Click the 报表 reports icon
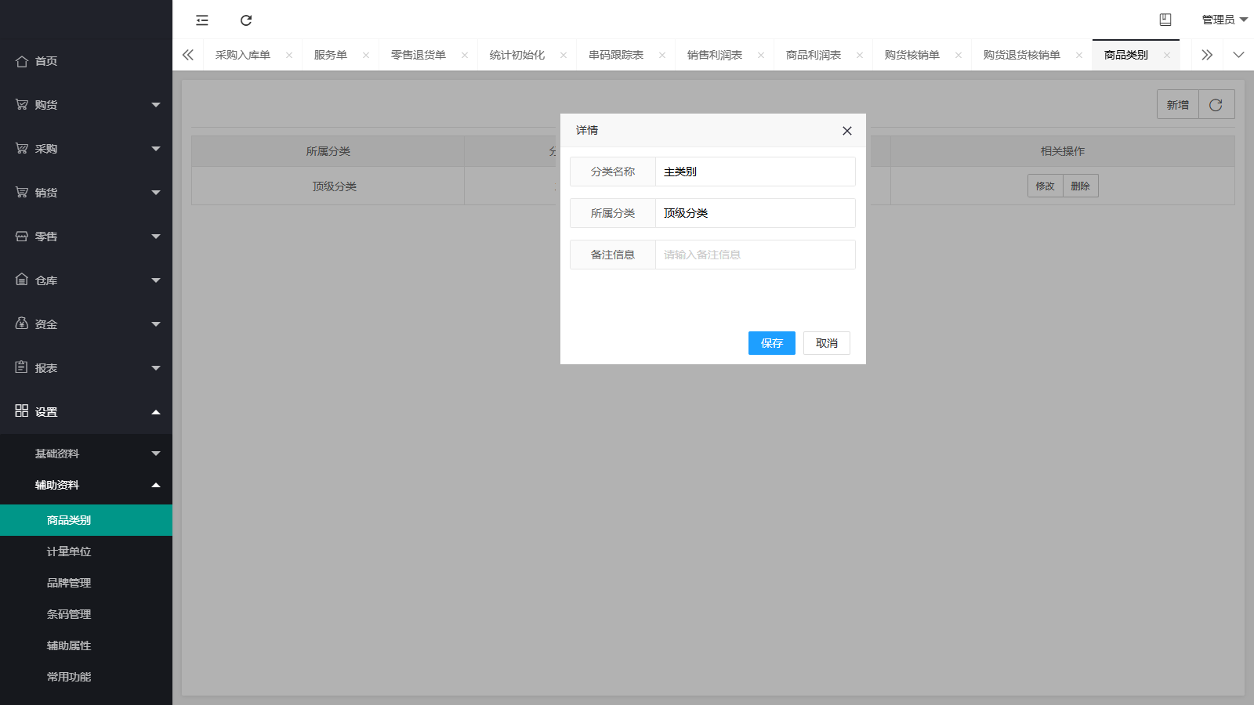The width and height of the screenshot is (1254, 705). [21, 367]
